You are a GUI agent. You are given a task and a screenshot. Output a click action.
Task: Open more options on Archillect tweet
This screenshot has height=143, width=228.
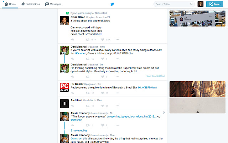[118, 106]
